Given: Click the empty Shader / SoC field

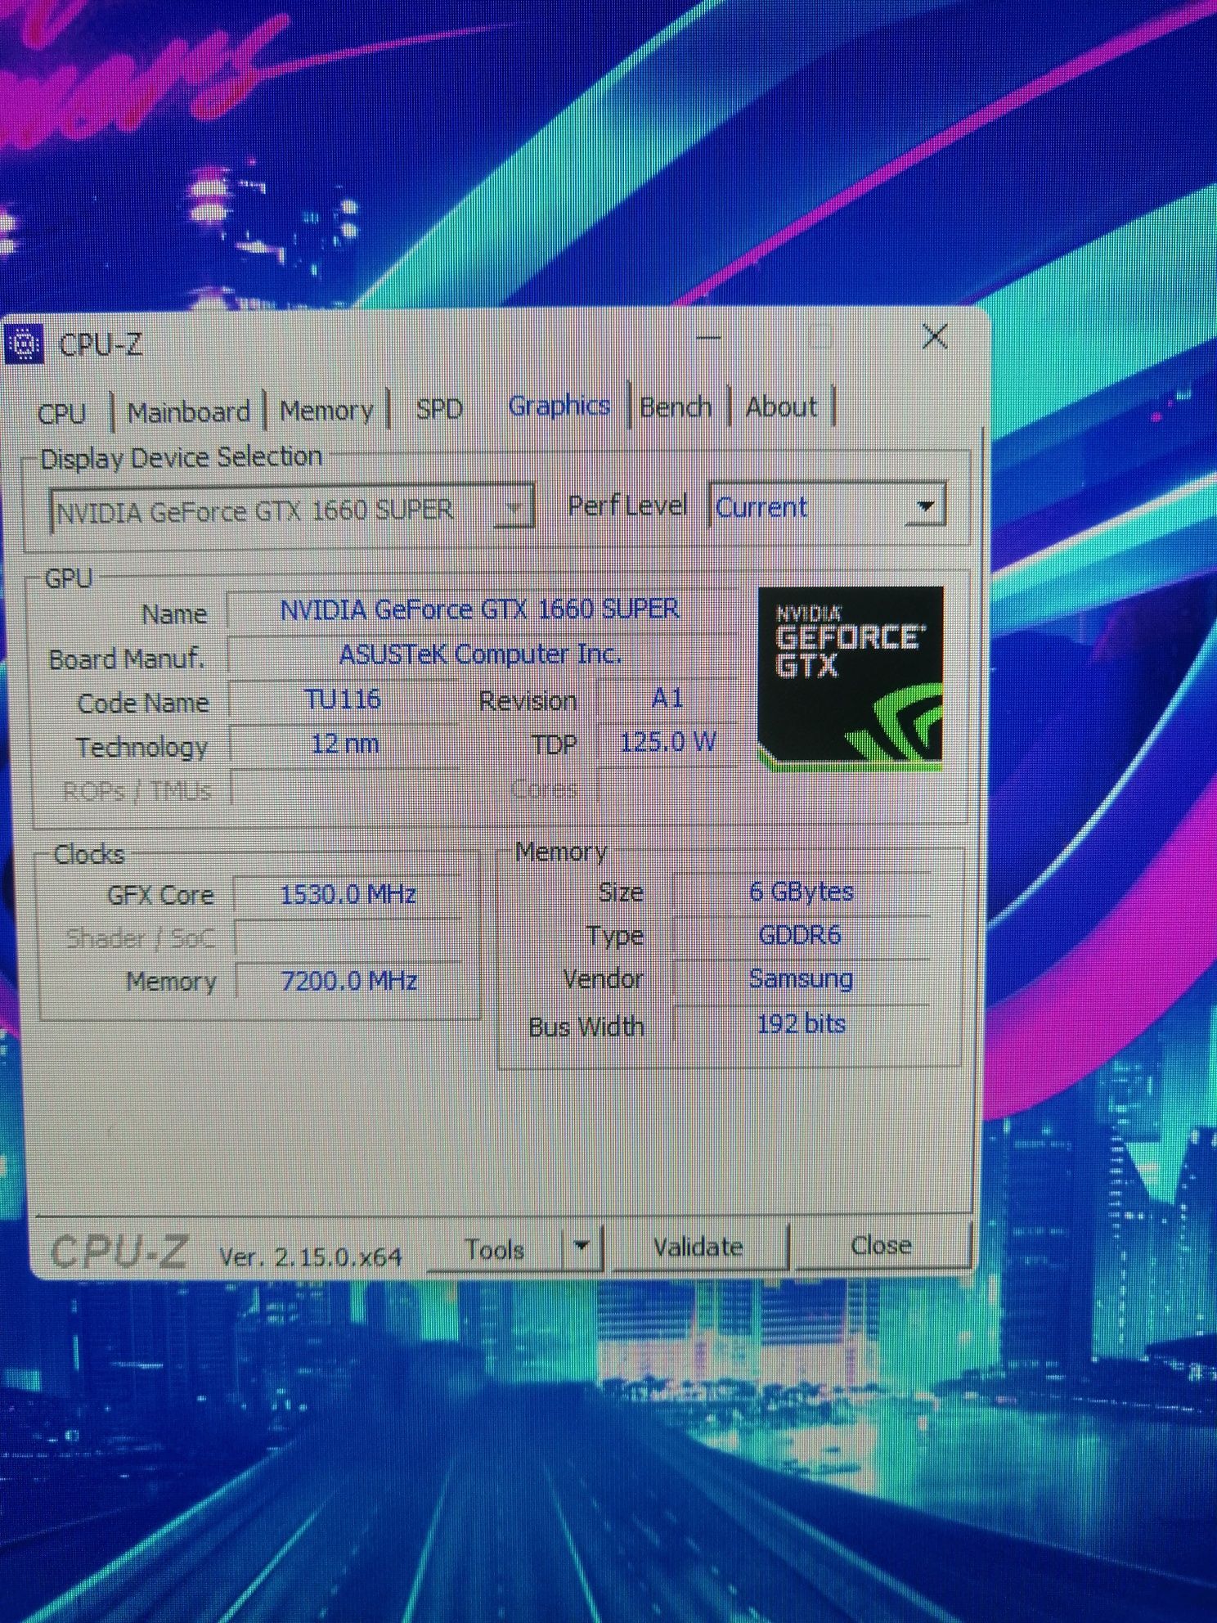Looking at the screenshot, I should 348,937.
